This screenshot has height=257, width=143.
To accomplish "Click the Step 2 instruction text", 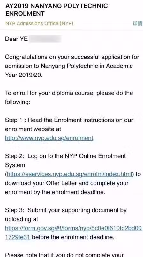I will (x=65, y=160).
